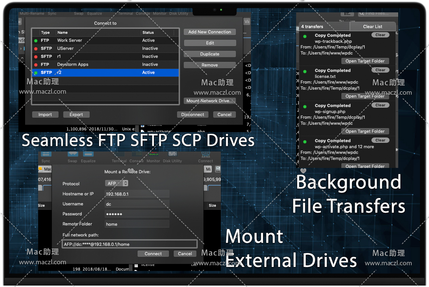Click the Equalize panels toolbar icon
Screen dimensions: 429x287
(88, 155)
